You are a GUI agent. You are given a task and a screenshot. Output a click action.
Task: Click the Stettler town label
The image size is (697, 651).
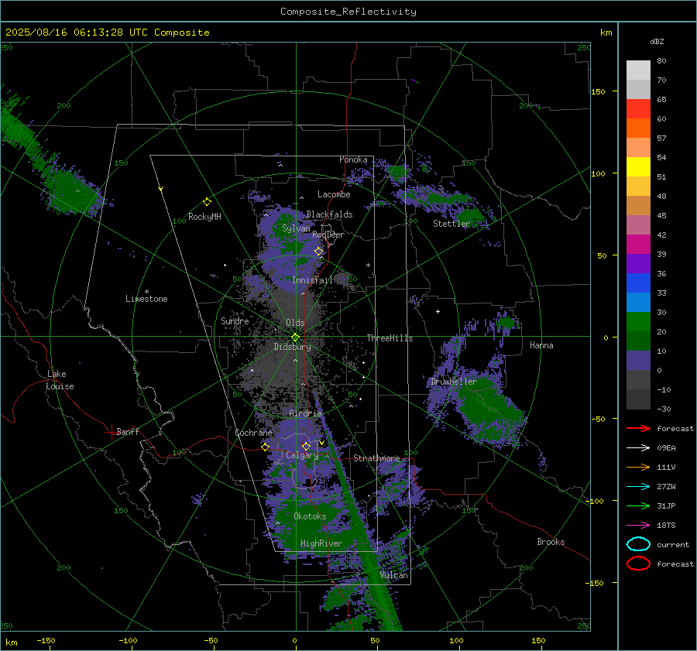(452, 224)
